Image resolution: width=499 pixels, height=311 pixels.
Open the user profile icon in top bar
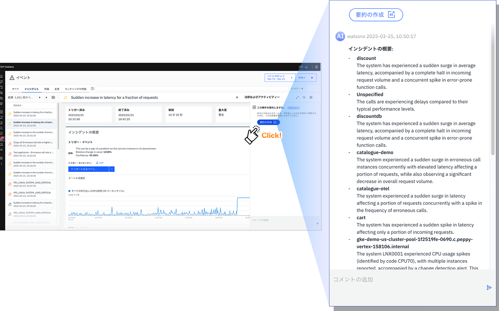[316, 67]
